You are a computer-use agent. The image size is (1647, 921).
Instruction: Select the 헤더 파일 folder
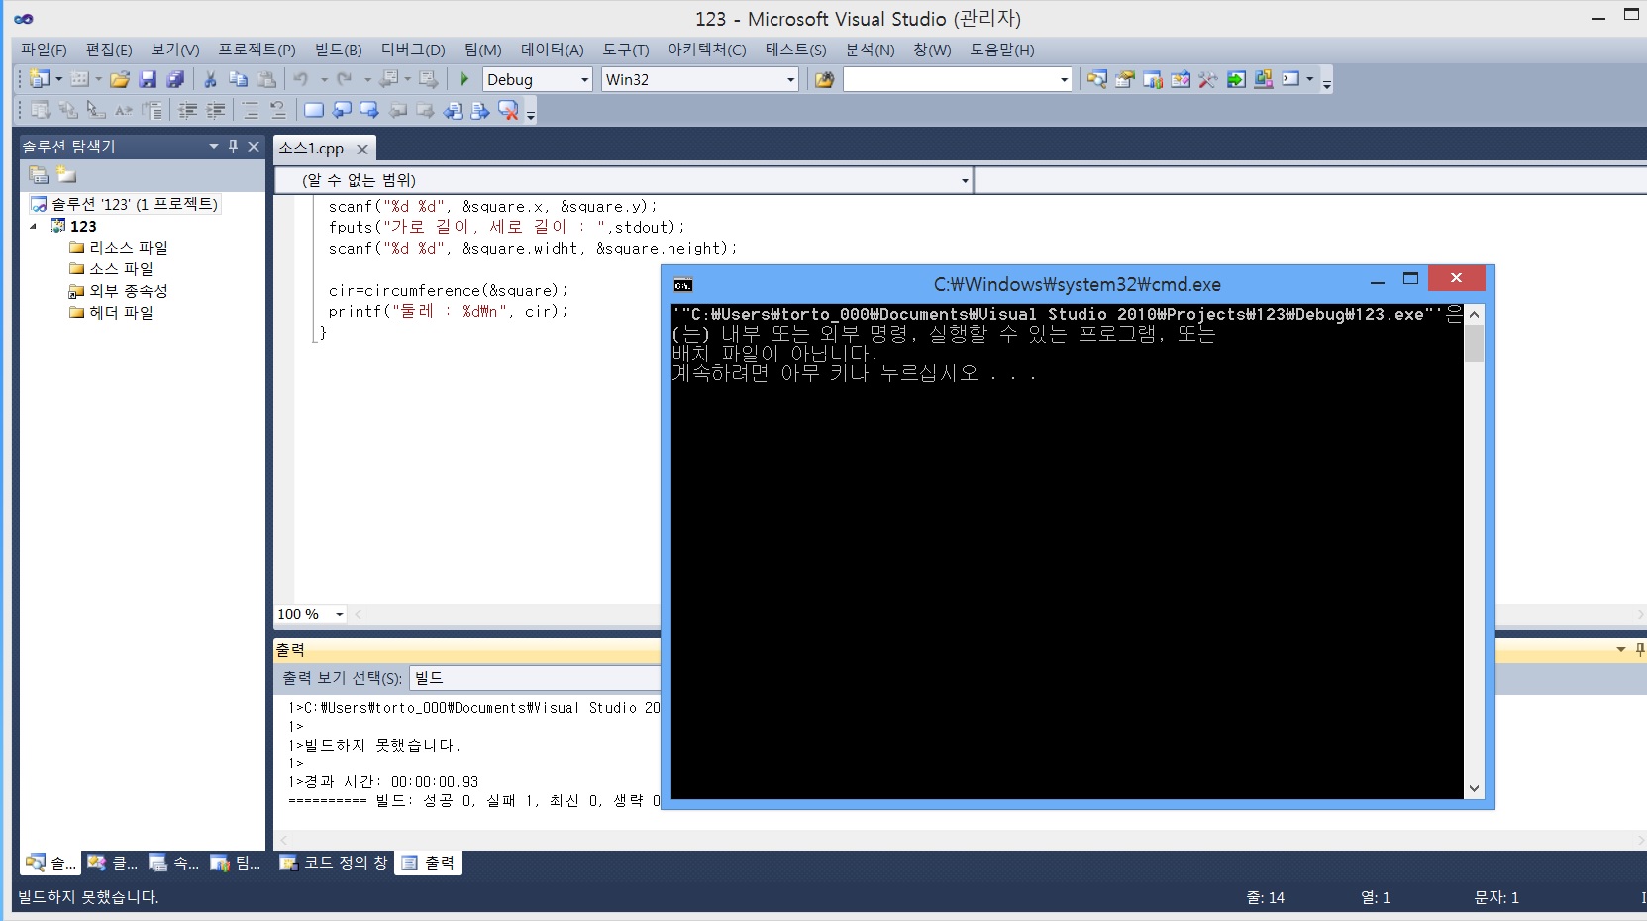coord(111,313)
